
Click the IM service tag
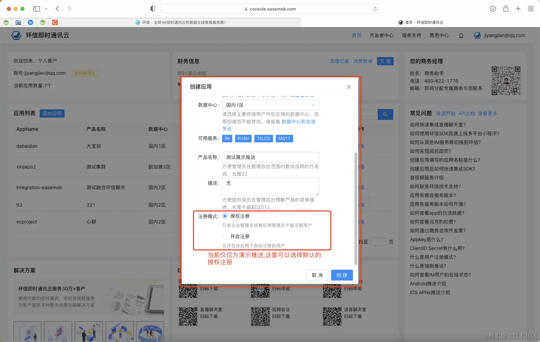pos(227,139)
